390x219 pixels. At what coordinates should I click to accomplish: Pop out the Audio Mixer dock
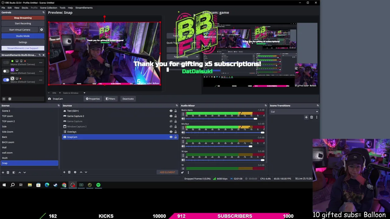266,106
